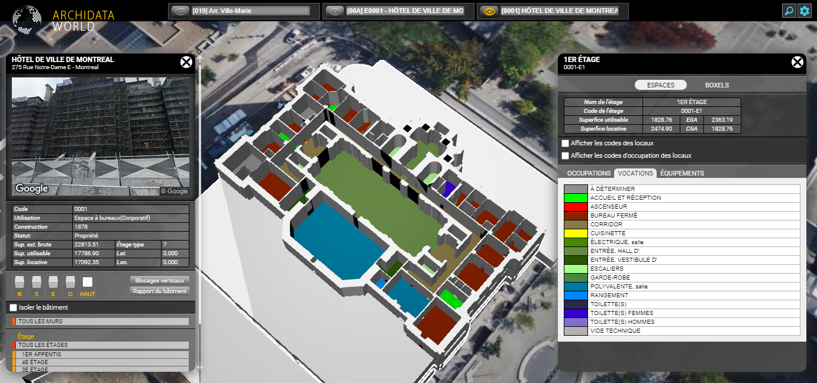Select RANGEMENT legend row
Viewport: 817px width, 383px height.
682,296
